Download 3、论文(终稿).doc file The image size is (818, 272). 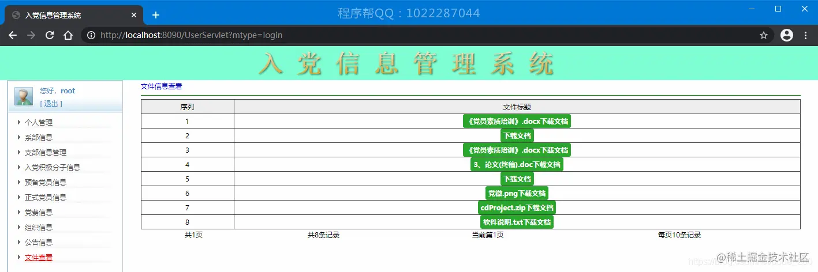tap(517, 164)
